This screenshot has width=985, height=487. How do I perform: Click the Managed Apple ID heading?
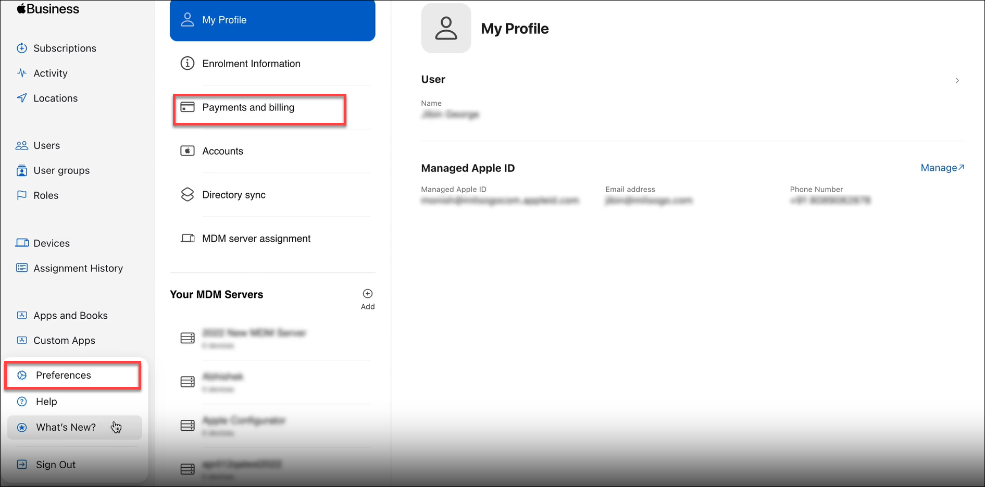tap(468, 168)
